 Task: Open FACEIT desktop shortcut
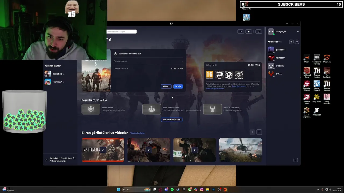(307, 59)
